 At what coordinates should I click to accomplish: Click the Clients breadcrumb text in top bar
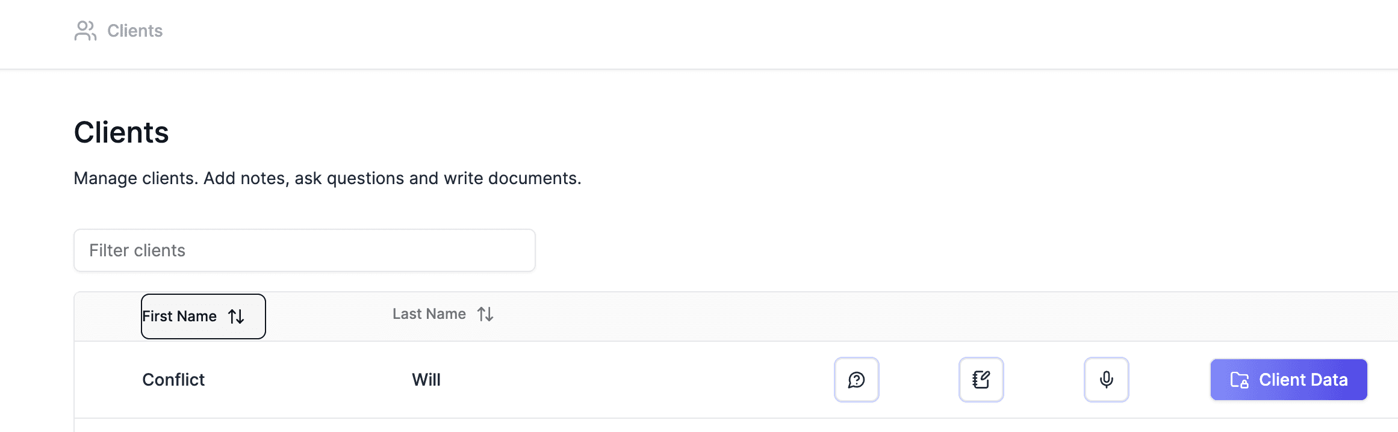(x=135, y=31)
